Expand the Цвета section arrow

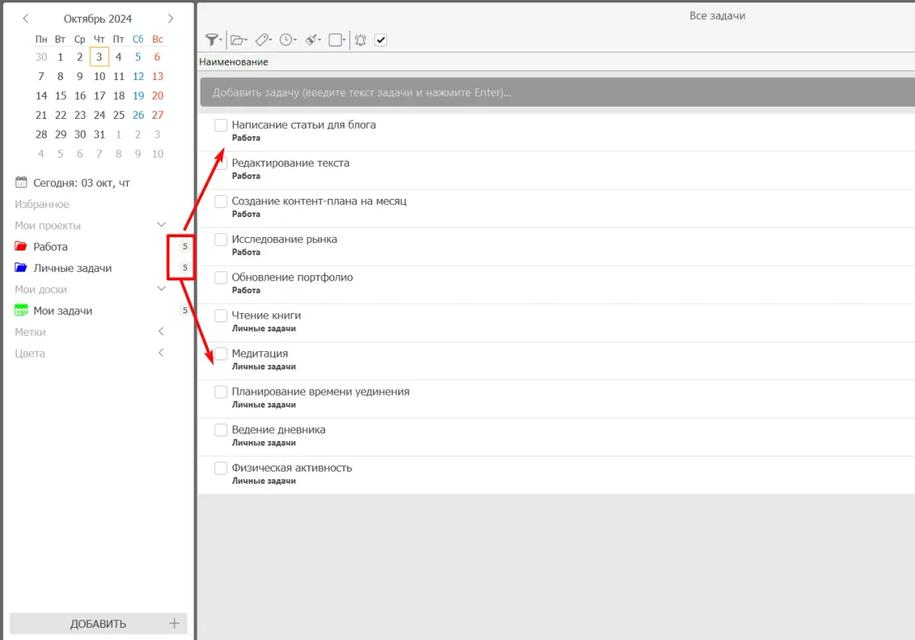[x=161, y=354]
